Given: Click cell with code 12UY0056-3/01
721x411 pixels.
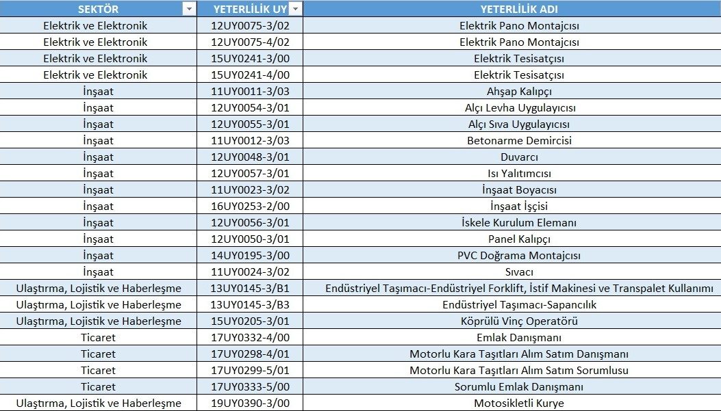Looking at the screenshot, I should [x=250, y=223].
